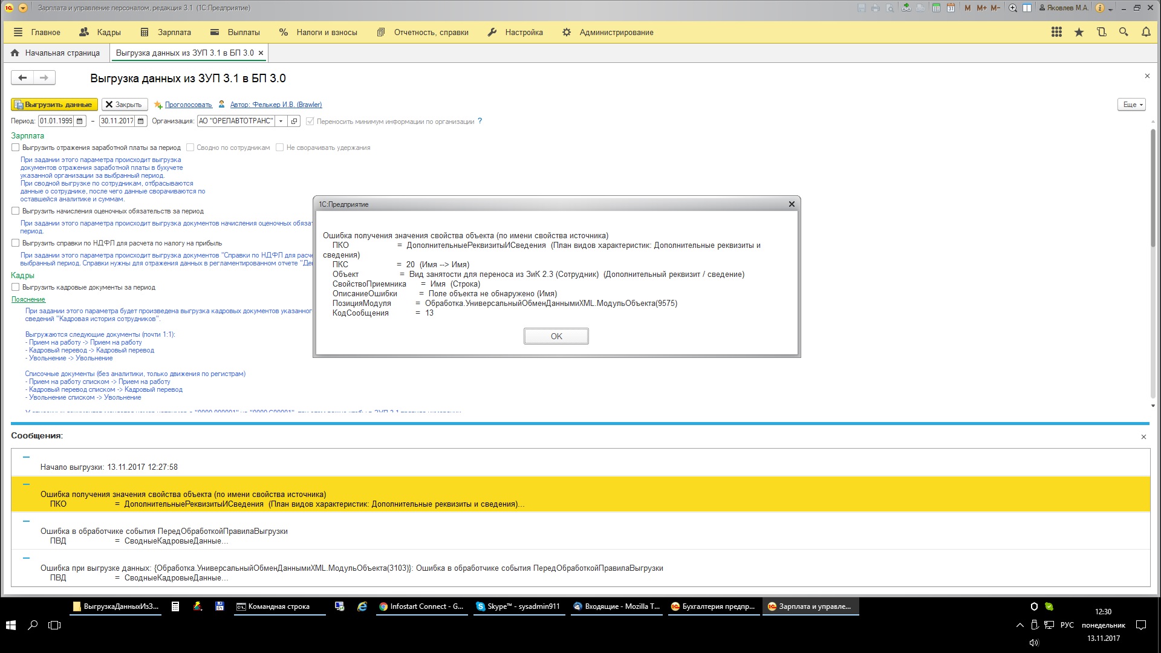Expand the organization dropdown arrow
Viewport: 1161px width, 653px height.
click(281, 121)
